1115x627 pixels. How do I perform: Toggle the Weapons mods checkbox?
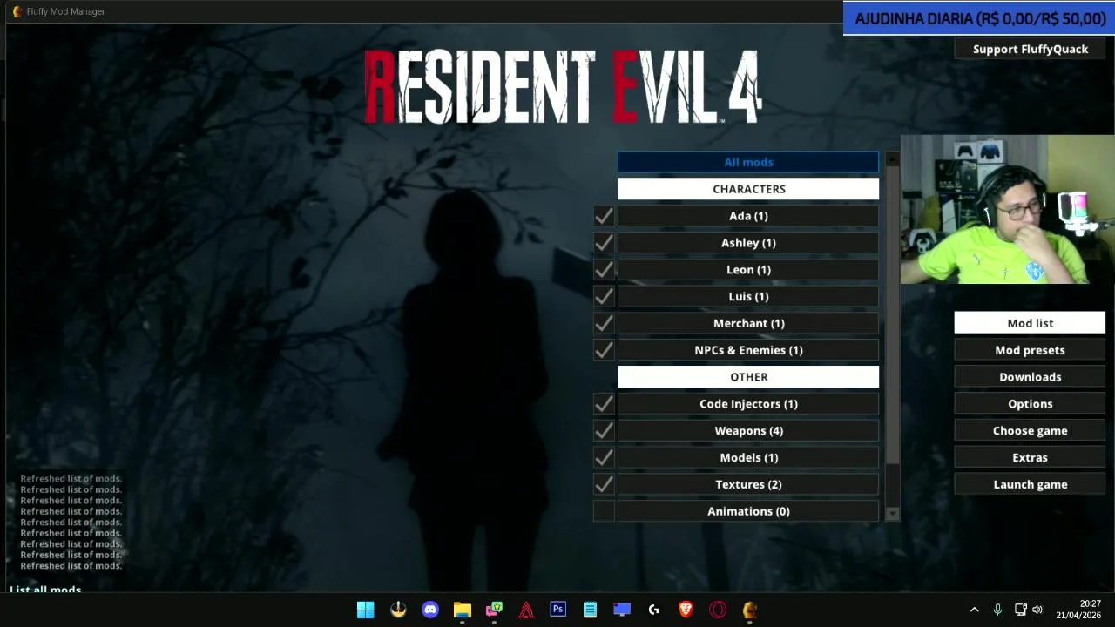[604, 431]
